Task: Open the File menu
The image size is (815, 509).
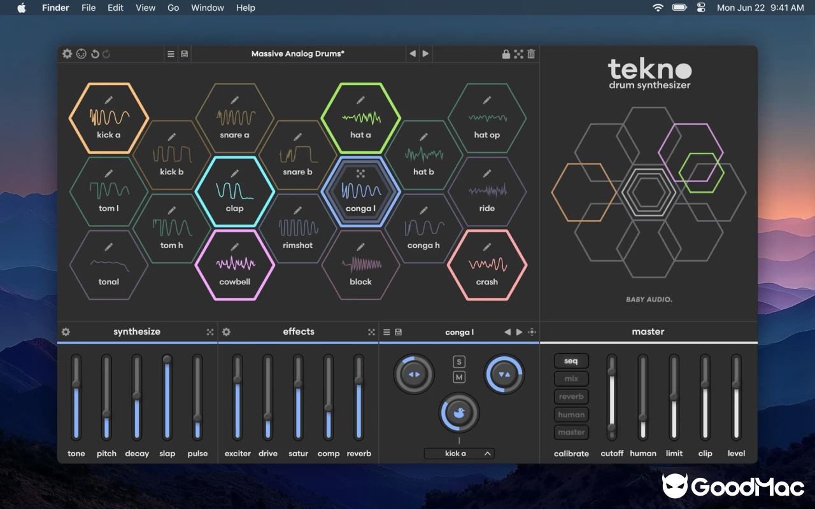Action: click(x=89, y=8)
